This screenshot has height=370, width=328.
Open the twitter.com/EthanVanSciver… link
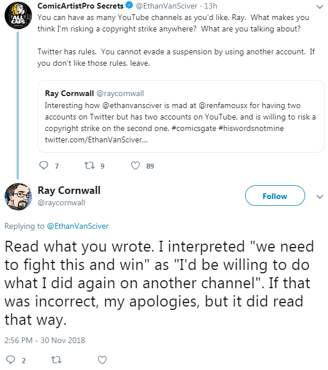point(96,140)
